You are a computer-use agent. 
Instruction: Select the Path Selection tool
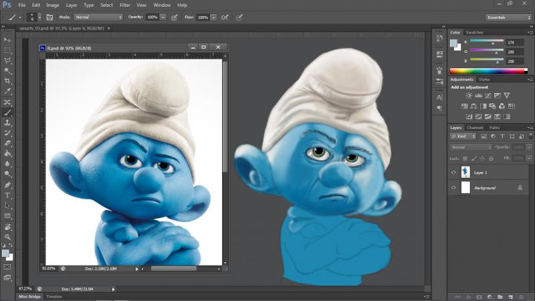pos(7,206)
